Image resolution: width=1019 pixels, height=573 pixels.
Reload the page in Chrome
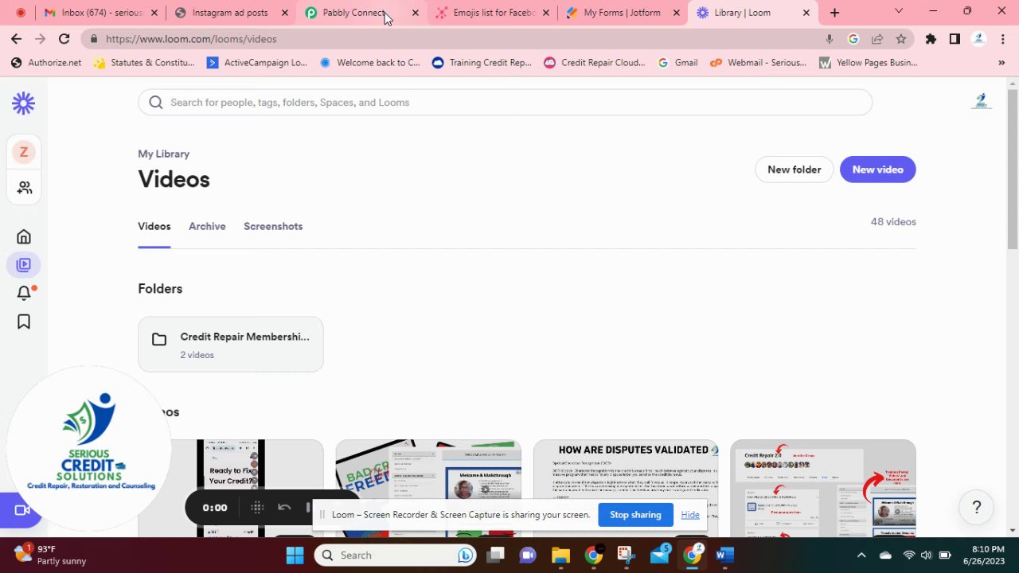[64, 38]
